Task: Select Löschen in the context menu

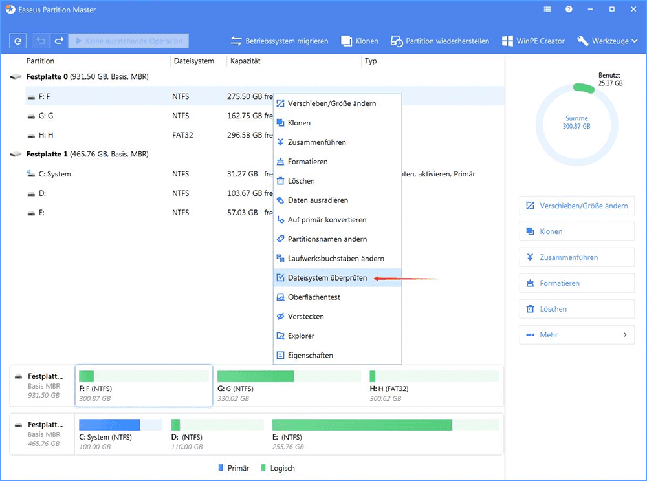Action: pyautogui.click(x=338, y=181)
